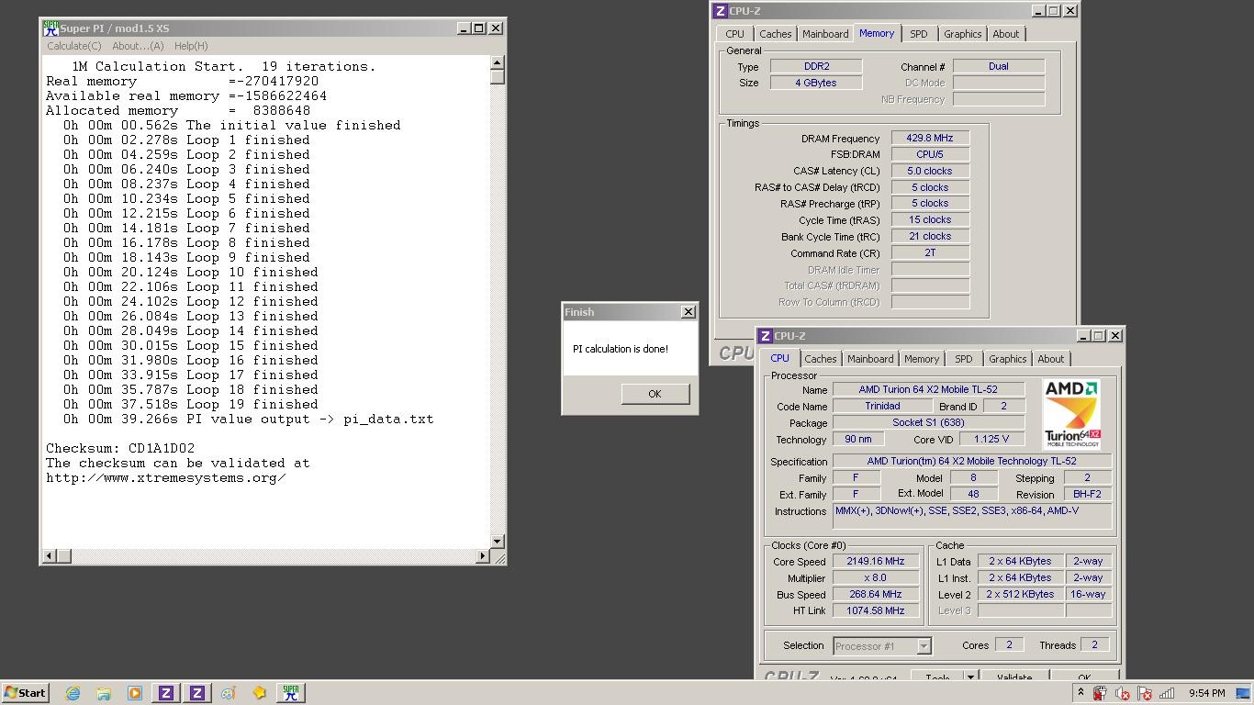Image resolution: width=1254 pixels, height=705 pixels.
Task: Switch to CPU tab in Memory window
Action: [734, 34]
